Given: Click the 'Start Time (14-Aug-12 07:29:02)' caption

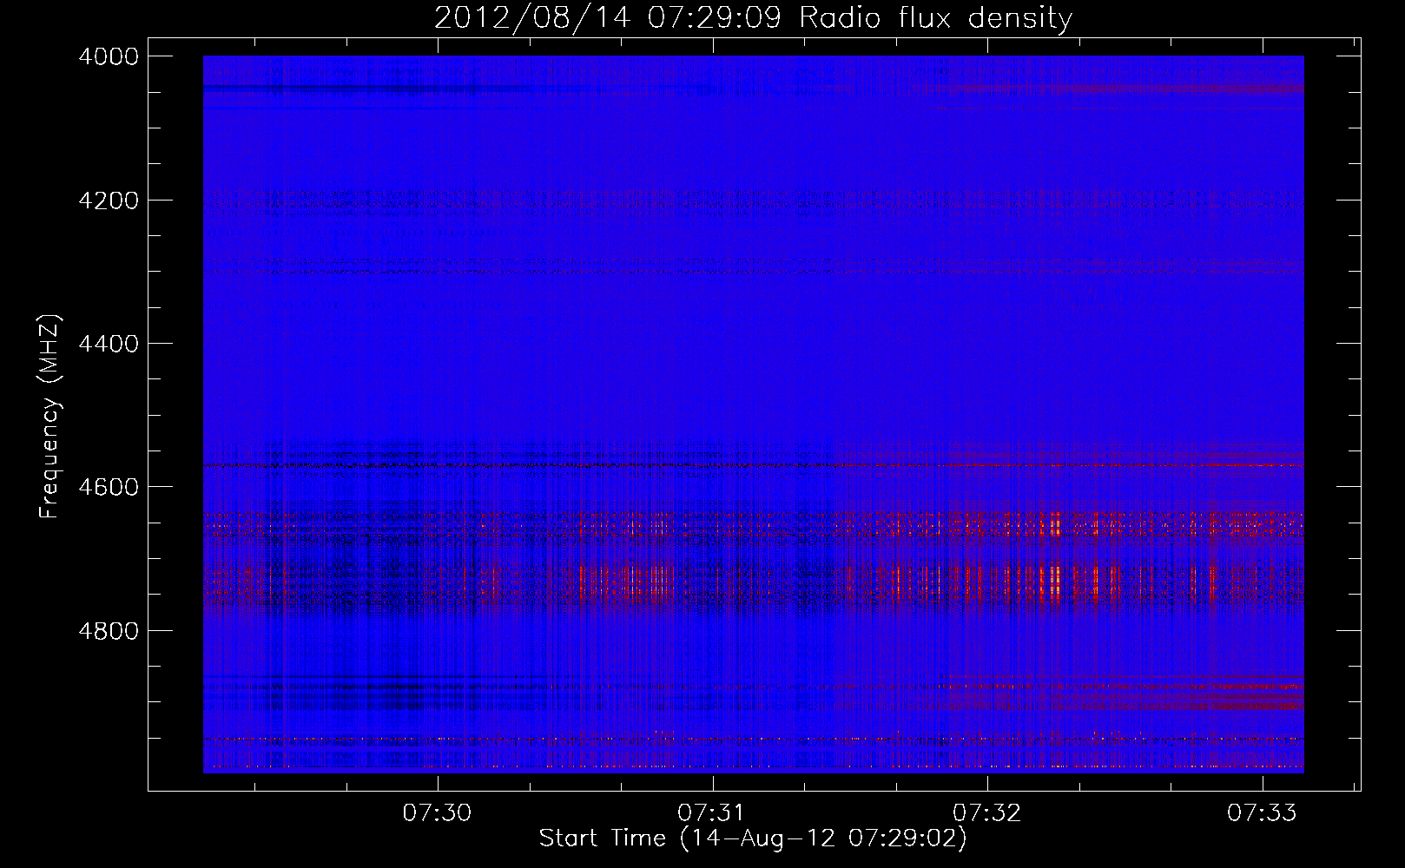Looking at the screenshot, I should pos(753,838).
